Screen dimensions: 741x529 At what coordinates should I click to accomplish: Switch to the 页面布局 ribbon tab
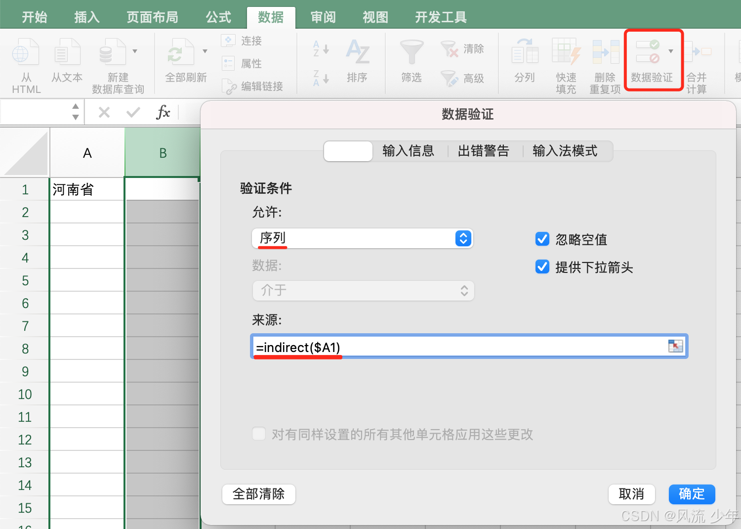click(x=153, y=17)
